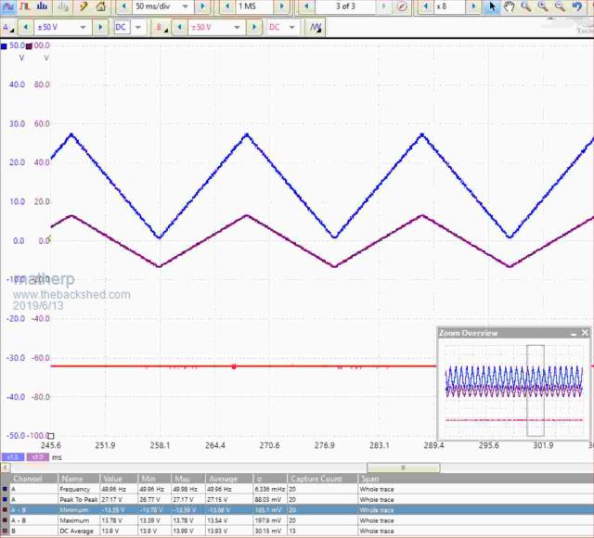Viewport: 594px width, 538px height.
Task: Decrease sample count left of 1 MS
Action: (226, 6)
